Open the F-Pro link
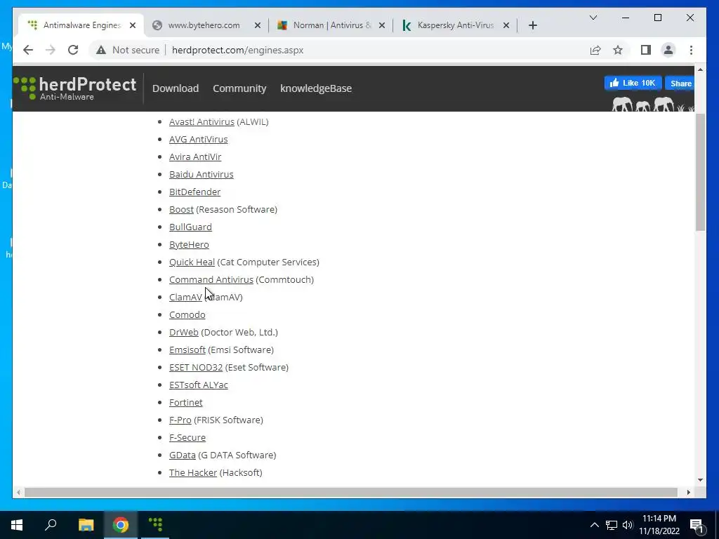Viewport: 719px width, 539px height. pyautogui.click(x=180, y=420)
